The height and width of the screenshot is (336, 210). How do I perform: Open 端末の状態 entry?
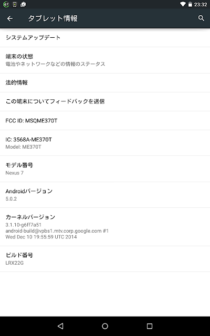(105, 60)
